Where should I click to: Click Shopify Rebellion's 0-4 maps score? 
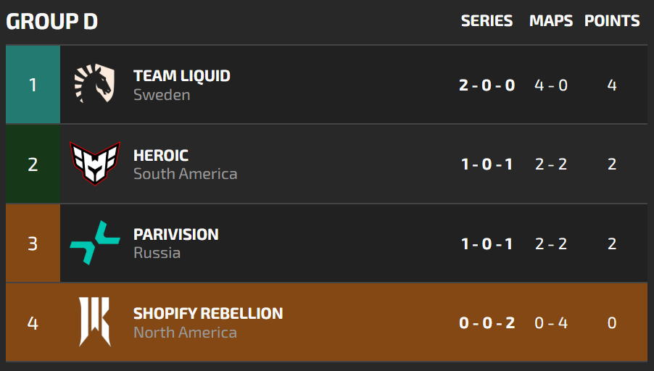551,322
